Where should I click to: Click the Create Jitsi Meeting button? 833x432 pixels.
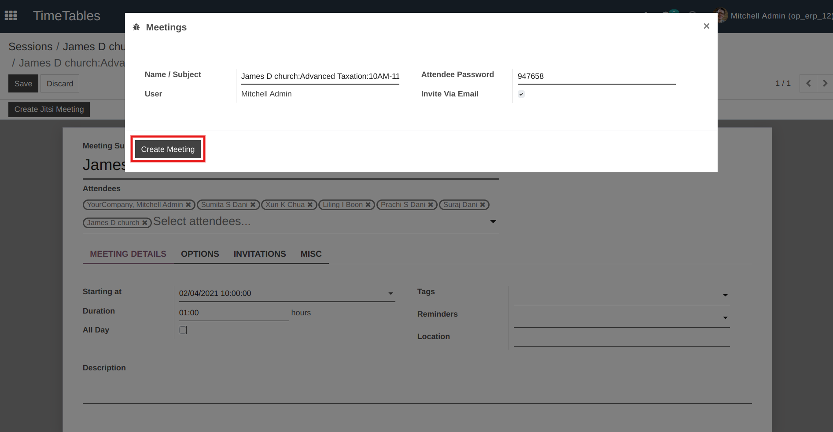pos(49,109)
